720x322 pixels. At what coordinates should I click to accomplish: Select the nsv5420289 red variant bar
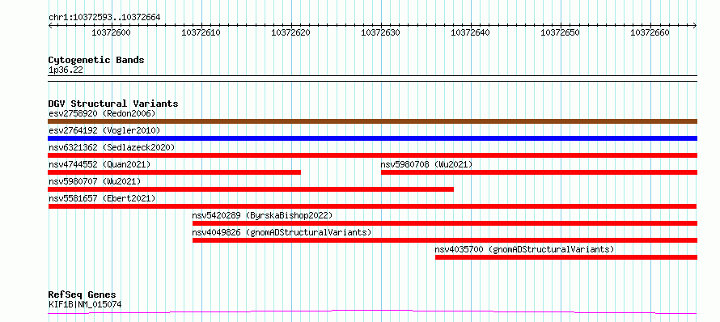[445, 223]
